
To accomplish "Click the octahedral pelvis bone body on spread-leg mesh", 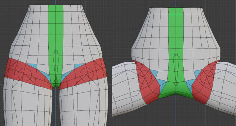I will (x=176, y=69).
